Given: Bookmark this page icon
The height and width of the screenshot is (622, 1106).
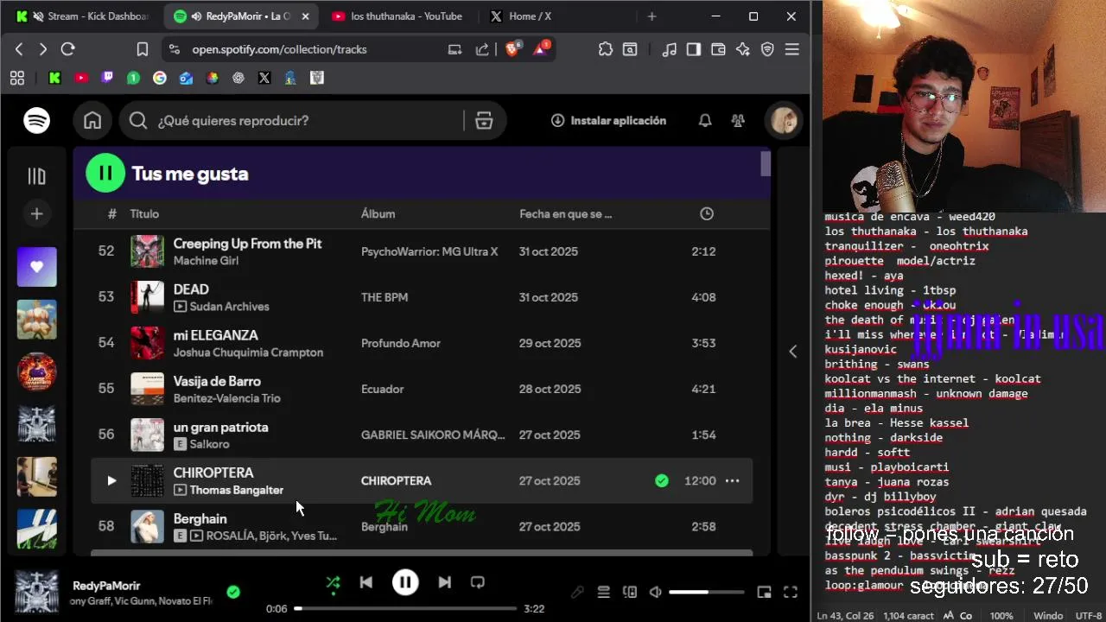Looking at the screenshot, I should (x=143, y=49).
